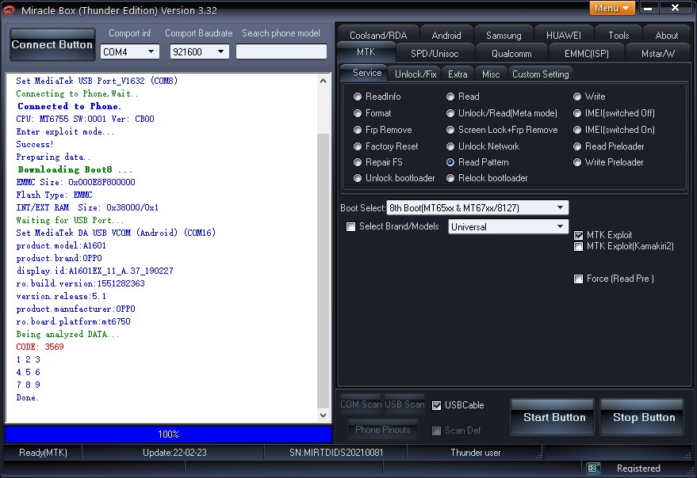Viewport: 697px width, 478px height.
Task: Switch to the SPD/Unisoc tab
Action: click(435, 54)
